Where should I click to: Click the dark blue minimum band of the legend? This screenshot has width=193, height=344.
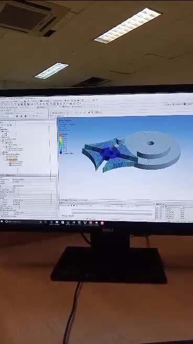61,153
